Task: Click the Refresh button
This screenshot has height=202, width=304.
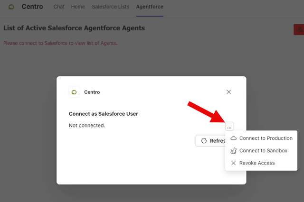Action: tap(210, 141)
